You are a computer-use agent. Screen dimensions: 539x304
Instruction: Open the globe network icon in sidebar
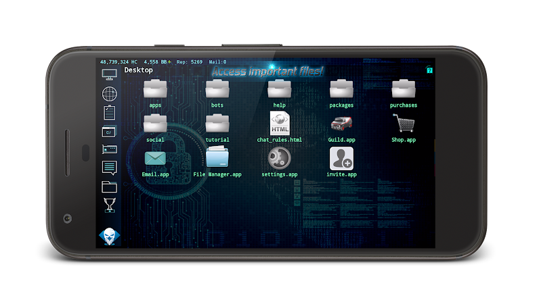point(109,94)
